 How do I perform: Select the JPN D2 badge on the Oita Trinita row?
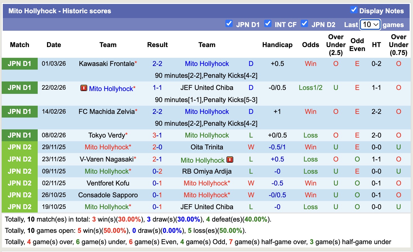click(x=19, y=147)
